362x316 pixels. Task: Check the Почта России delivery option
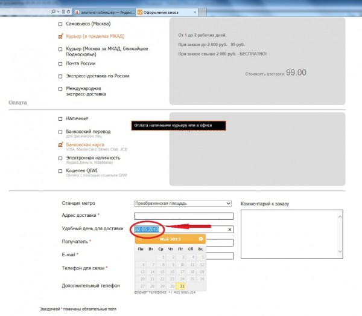point(60,64)
